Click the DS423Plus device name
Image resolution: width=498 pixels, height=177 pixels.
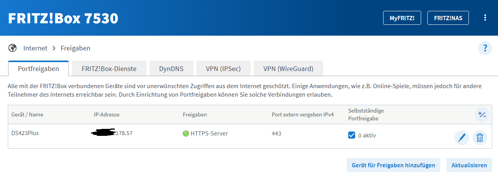click(x=25, y=133)
